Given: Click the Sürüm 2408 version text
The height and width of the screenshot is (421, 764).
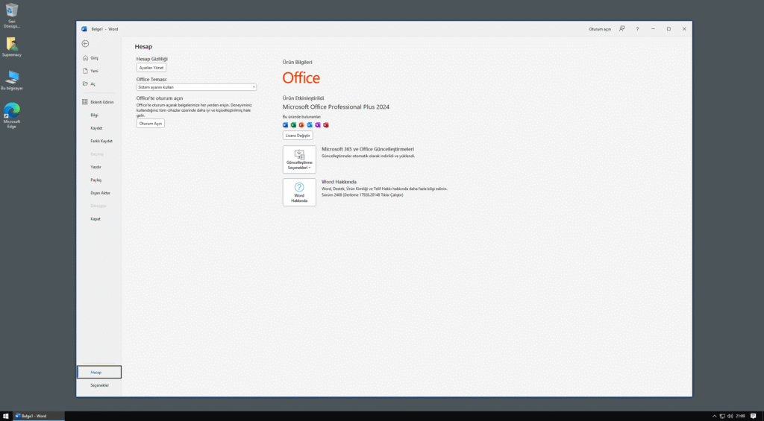Looking at the screenshot, I should pos(363,194).
